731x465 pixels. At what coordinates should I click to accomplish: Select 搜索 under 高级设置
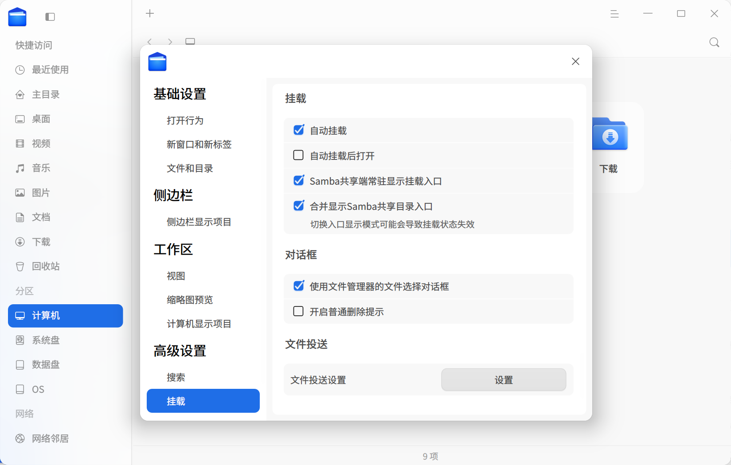tap(203, 377)
